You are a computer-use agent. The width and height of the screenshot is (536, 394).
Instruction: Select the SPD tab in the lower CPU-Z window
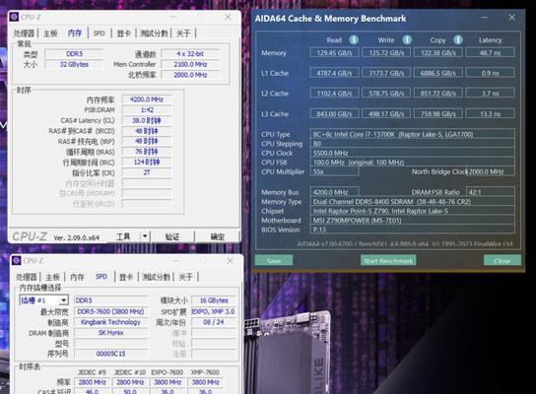click(101, 277)
